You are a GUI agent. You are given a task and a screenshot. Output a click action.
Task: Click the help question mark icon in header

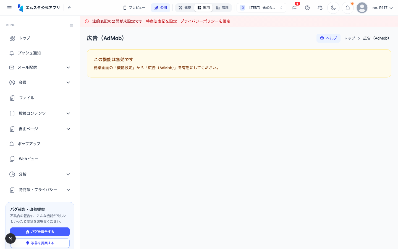pyautogui.click(x=307, y=8)
